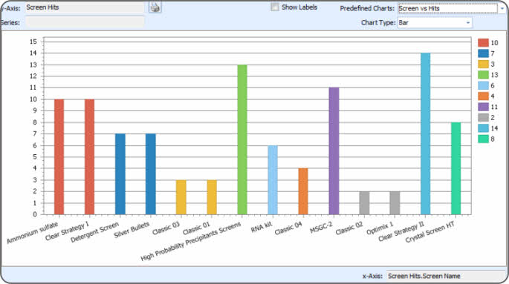Image resolution: width=509 pixels, height=284 pixels.
Task: Select the MSGC-2 purple bar
Action: [x=334, y=151]
